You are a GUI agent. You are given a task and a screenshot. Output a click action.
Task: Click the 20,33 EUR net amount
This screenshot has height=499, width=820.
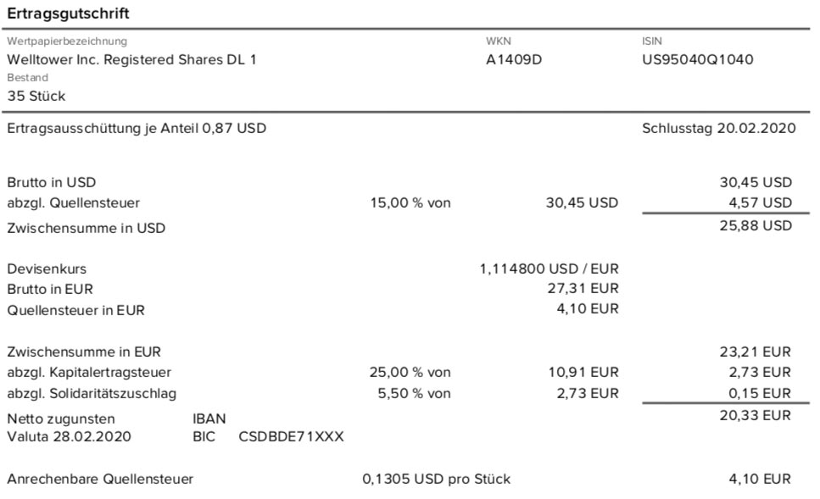tap(756, 415)
